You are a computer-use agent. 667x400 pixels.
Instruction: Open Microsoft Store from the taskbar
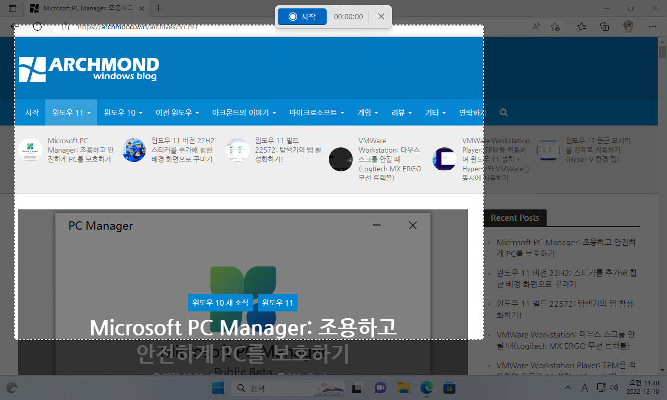[450, 388]
